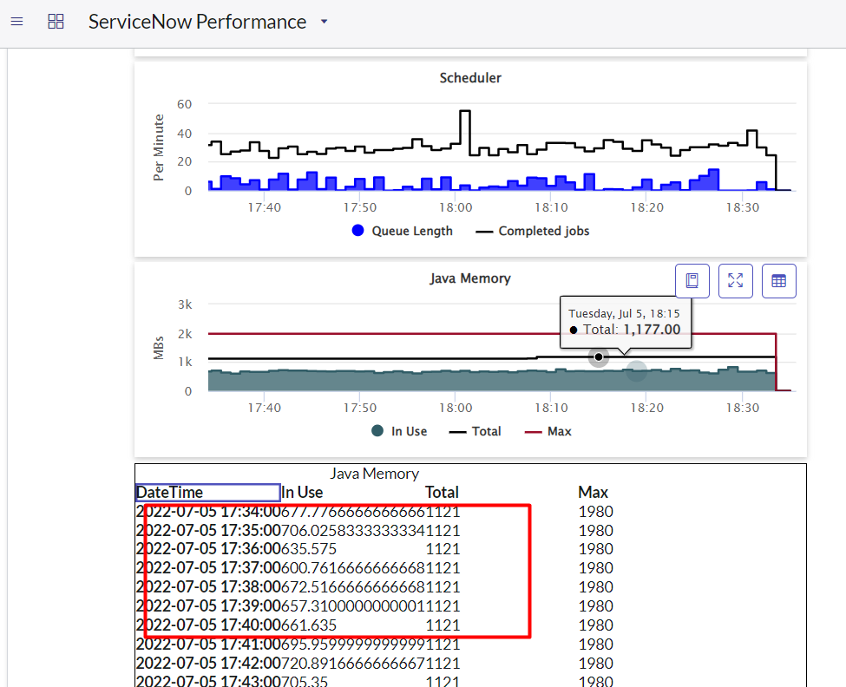Click the 2022-07-05 17:42:00 row timestamp
Viewport: 846px width, 687px height.
pos(208,664)
